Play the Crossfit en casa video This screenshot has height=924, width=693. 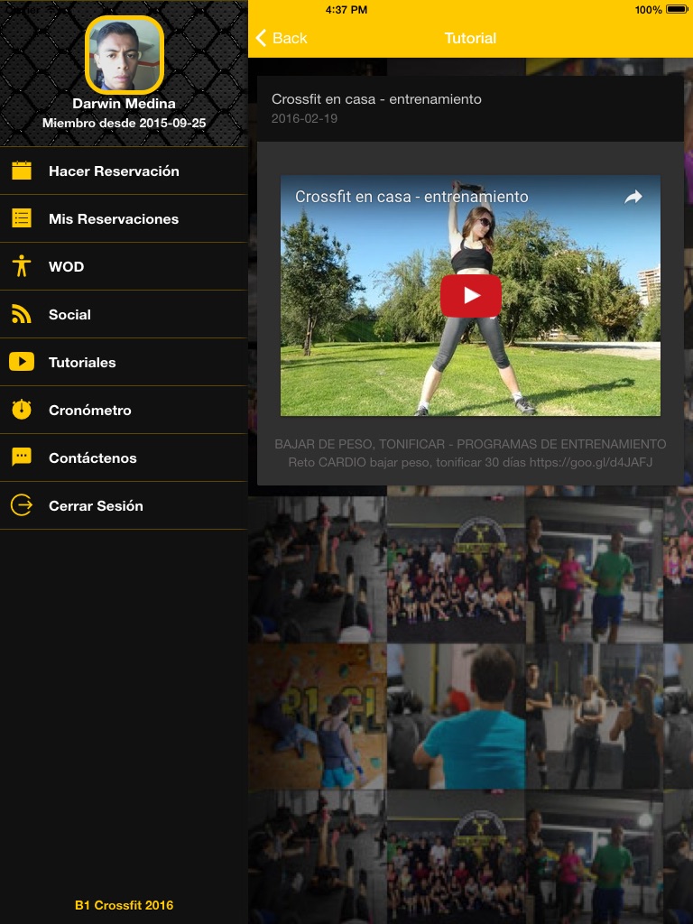point(471,295)
